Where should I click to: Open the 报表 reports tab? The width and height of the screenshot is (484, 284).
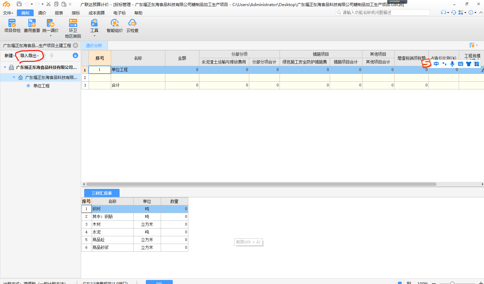[59, 13]
